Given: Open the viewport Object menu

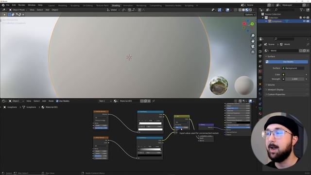Looking at the screenshot, I should click(x=55, y=10).
